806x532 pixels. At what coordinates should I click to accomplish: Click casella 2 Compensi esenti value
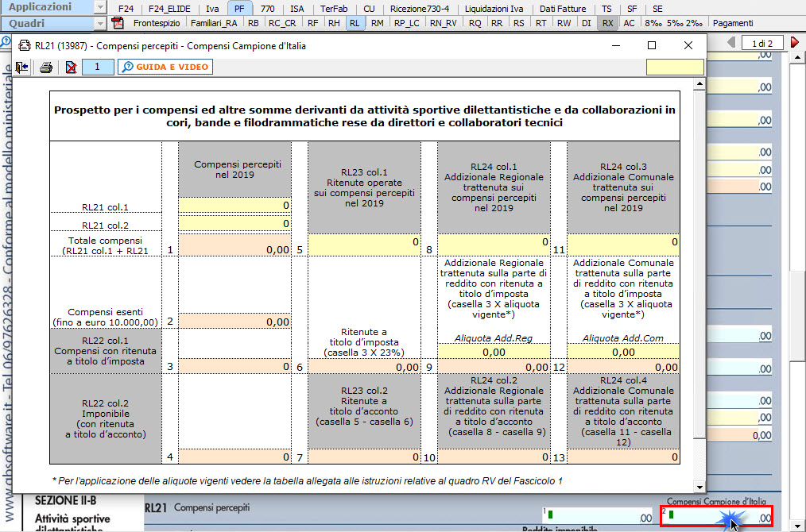235,322
